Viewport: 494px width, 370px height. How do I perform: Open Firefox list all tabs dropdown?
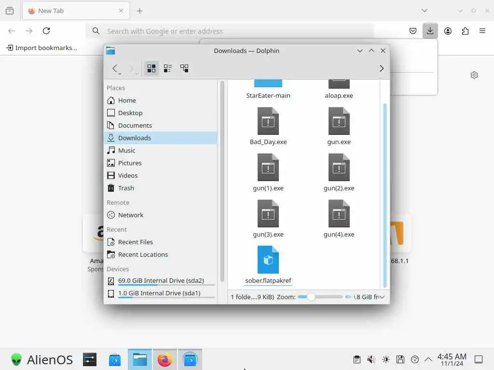(x=425, y=11)
